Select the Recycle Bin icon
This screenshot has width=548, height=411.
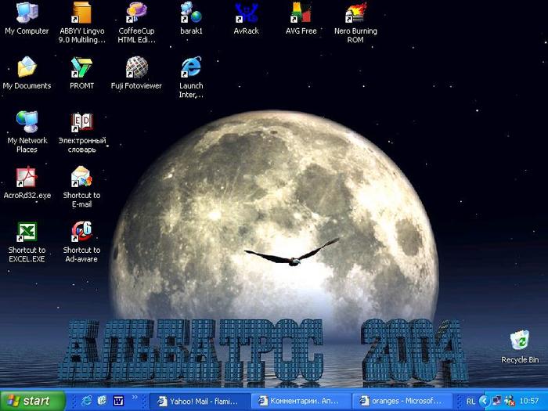pos(520,347)
